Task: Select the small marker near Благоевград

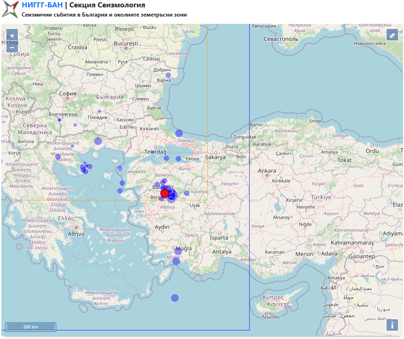Action: click(59, 120)
